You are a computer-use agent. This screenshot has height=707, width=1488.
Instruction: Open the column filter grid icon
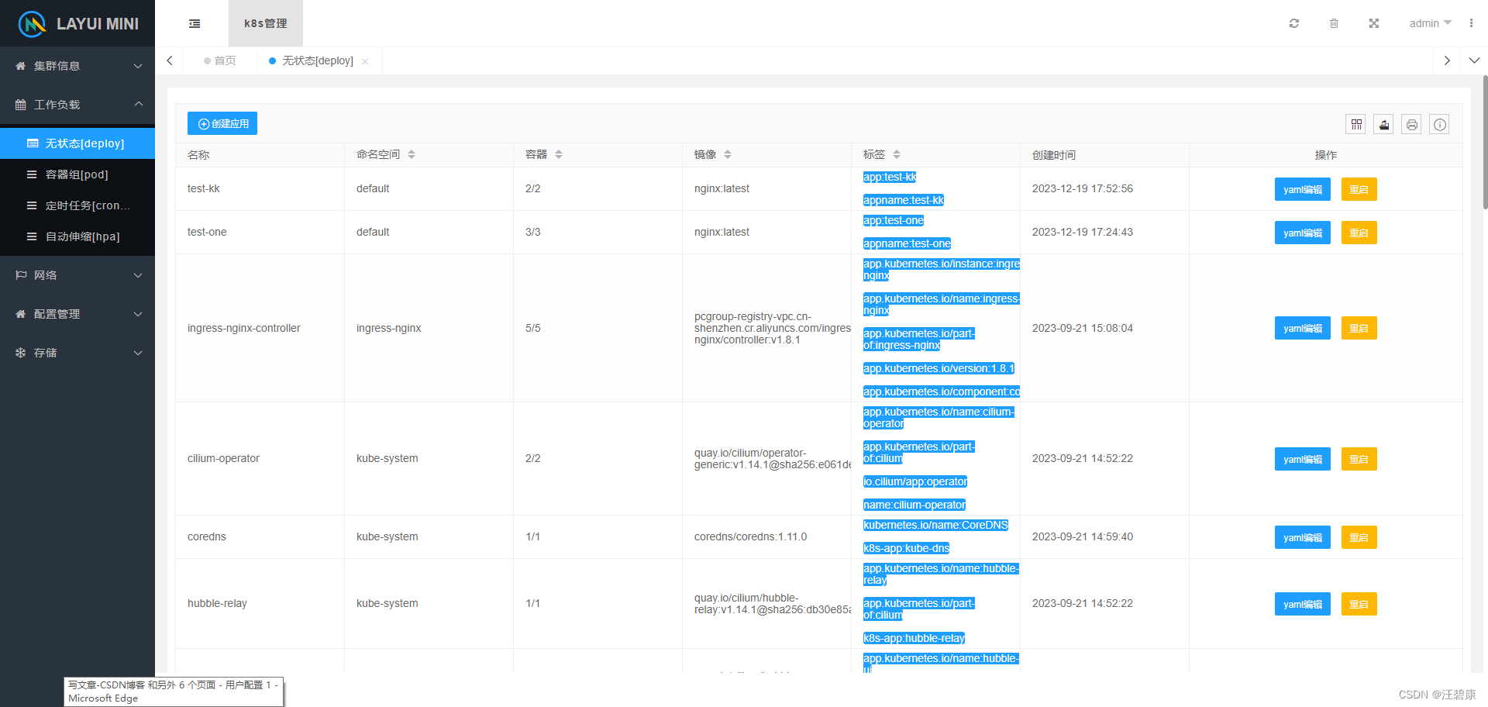click(x=1356, y=124)
